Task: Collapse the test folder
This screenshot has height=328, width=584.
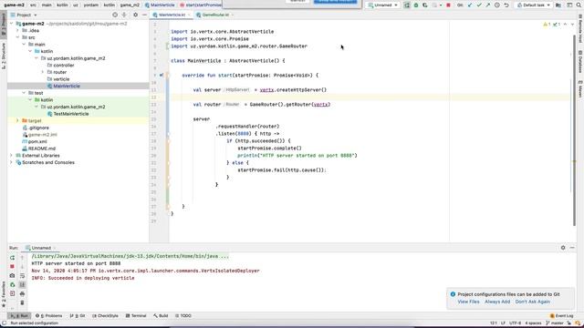Action: point(24,93)
